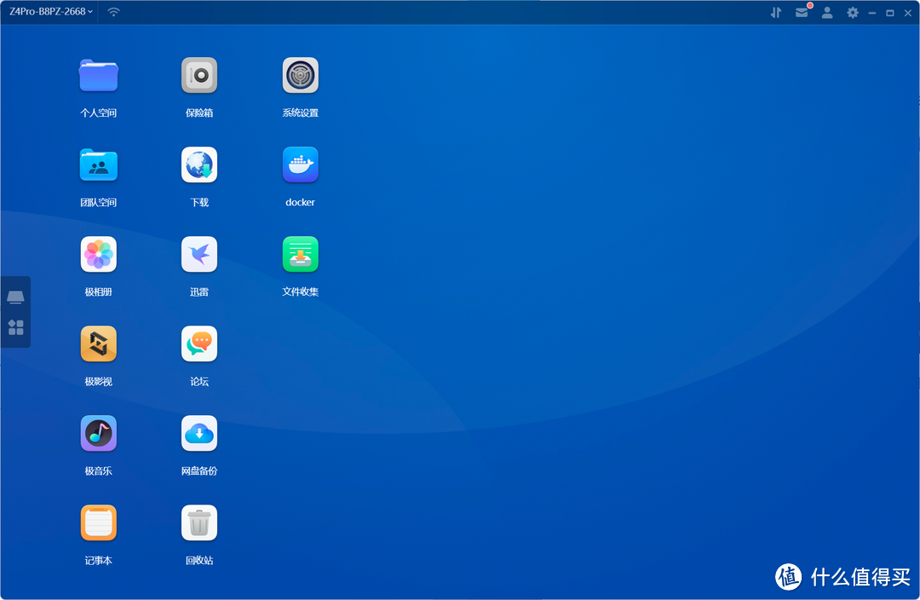920x600 pixels.
Task: Open the 团队空间 team folder
Action: point(99,165)
